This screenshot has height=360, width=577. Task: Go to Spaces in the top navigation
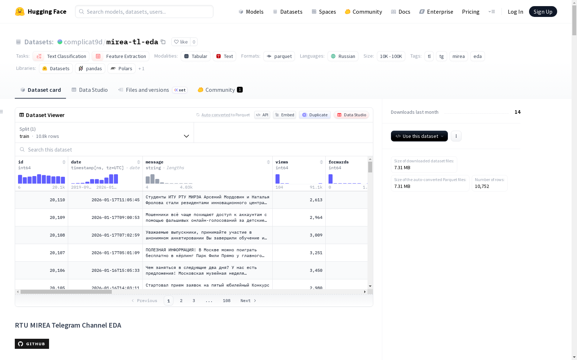point(324,12)
